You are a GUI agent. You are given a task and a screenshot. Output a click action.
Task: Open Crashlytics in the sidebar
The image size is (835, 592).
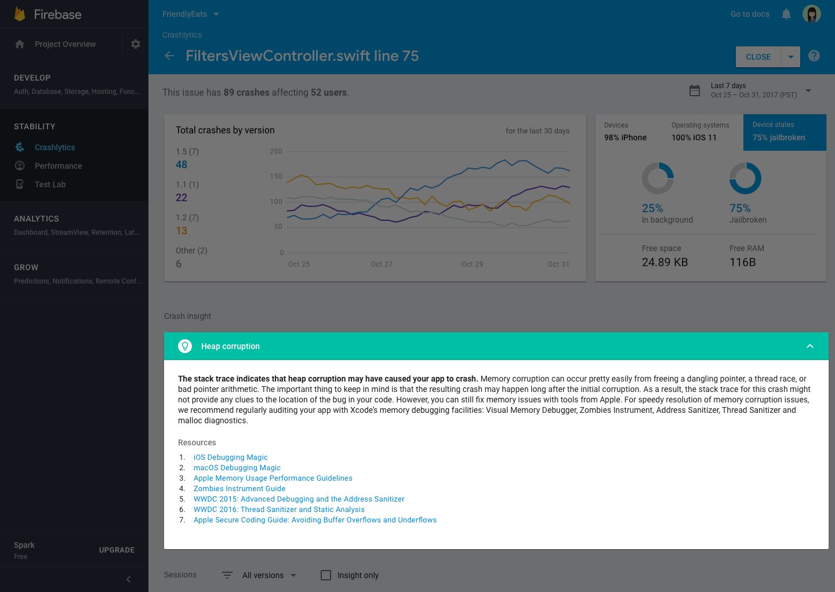point(55,147)
